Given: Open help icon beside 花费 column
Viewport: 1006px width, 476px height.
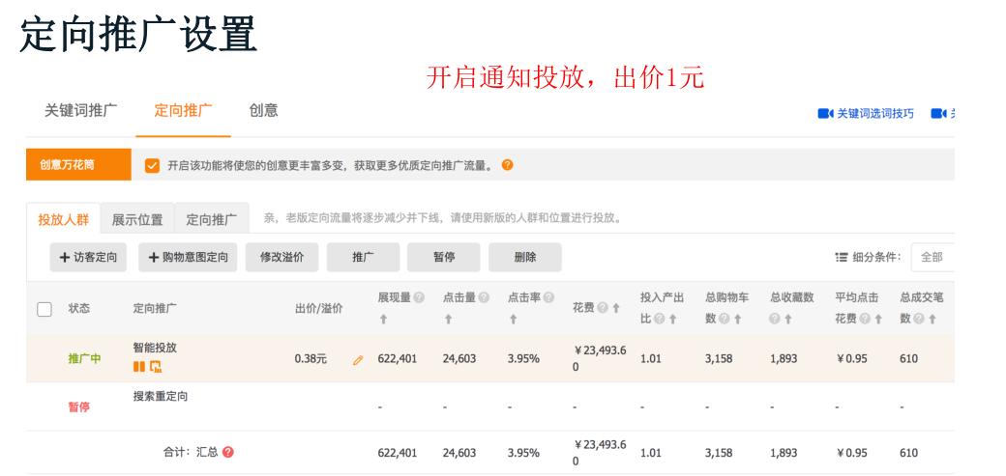Looking at the screenshot, I should click(603, 308).
